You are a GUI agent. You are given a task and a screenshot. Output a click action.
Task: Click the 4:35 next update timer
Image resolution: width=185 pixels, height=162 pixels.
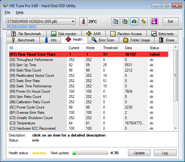pyautogui.click(x=114, y=153)
